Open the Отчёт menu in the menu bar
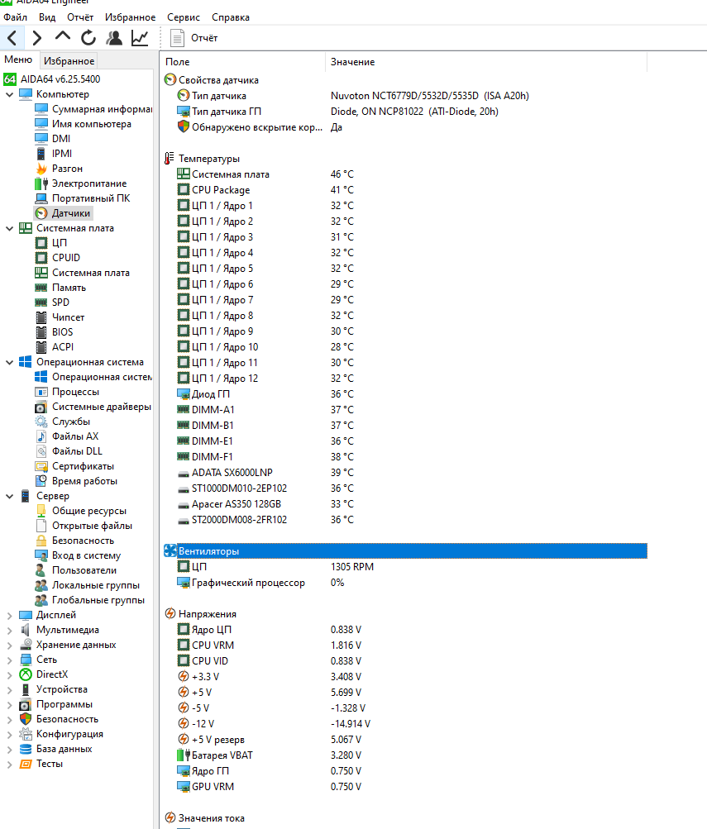Image resolution: width=707 pixels, height=829 pixels. point(80,17)
